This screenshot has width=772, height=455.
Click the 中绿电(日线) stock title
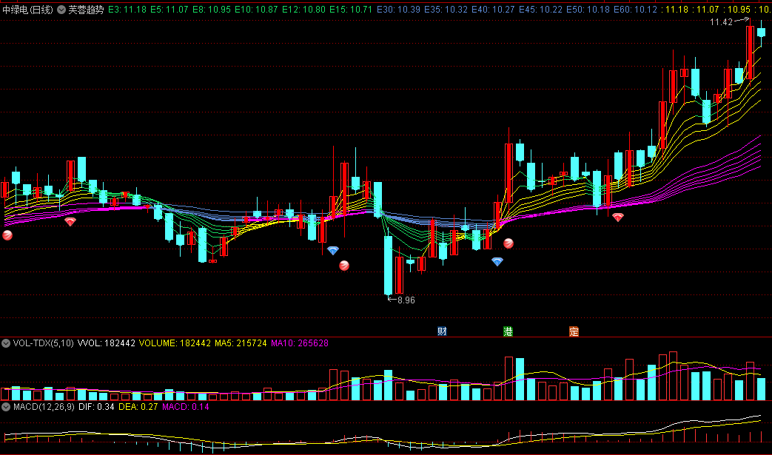[x=27, y=10]
